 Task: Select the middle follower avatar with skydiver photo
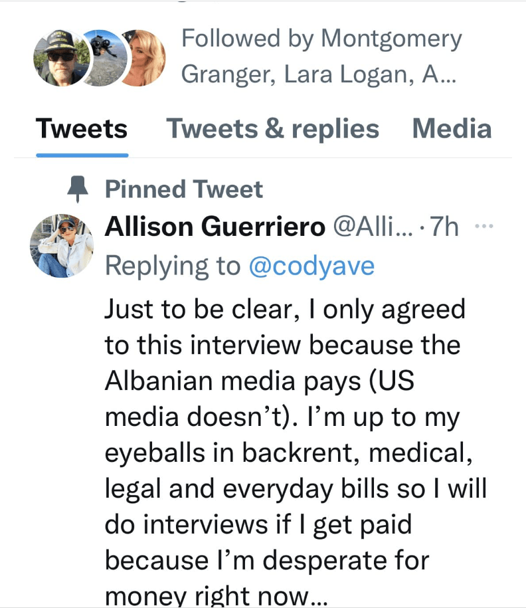(x=105, y=58)
